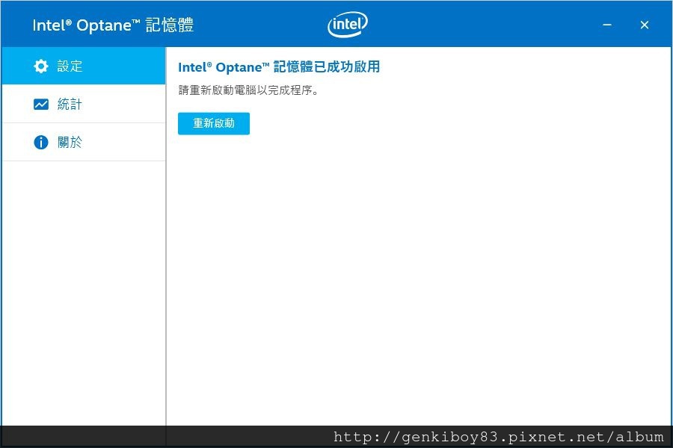This screenshot has height=448, width=673.
Task: Click the 'Intel® Optane™ 記憶體' window title
Action: [x=114, y=25]
